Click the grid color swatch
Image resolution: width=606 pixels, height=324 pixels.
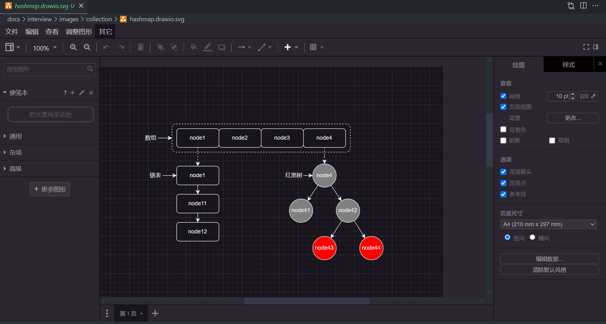point(584,96)
